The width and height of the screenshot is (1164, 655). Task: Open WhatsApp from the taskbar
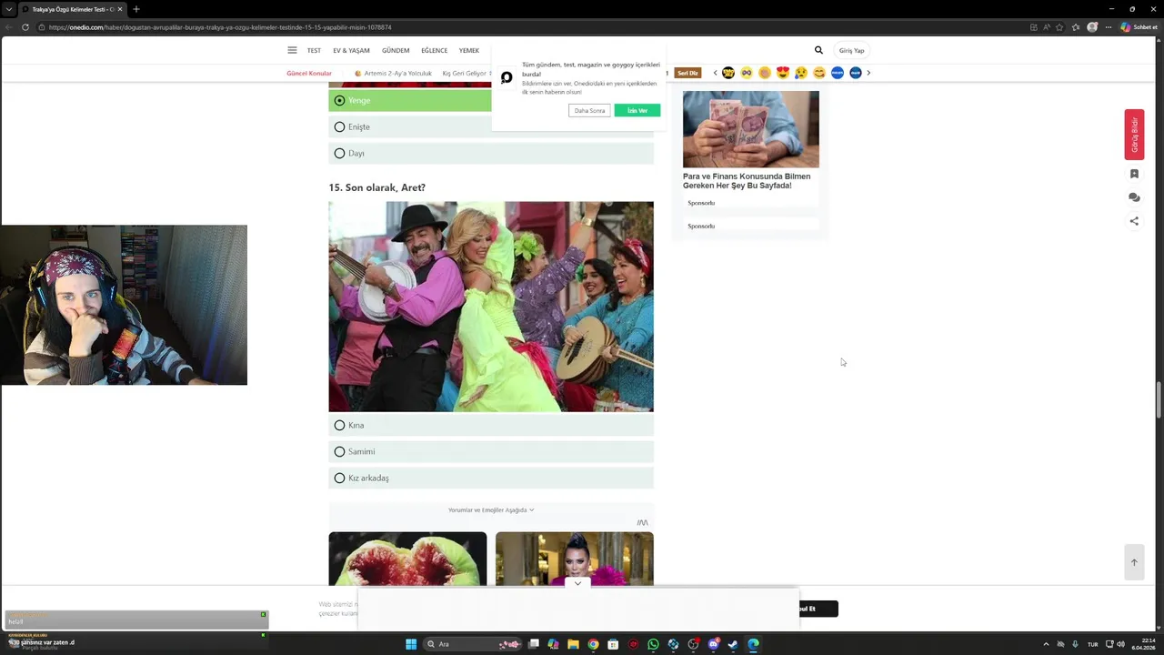[x=653, y=644]
